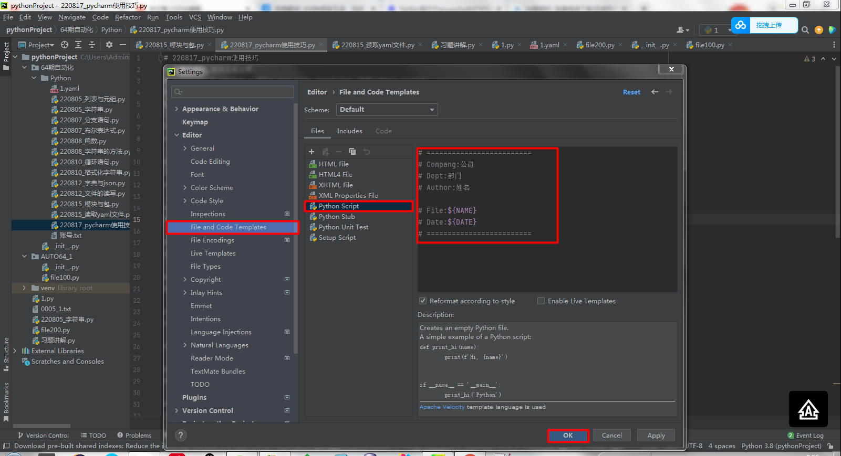Expand the General settings node
This screenshot has width=841, height=456.
(x=185, y=149)
